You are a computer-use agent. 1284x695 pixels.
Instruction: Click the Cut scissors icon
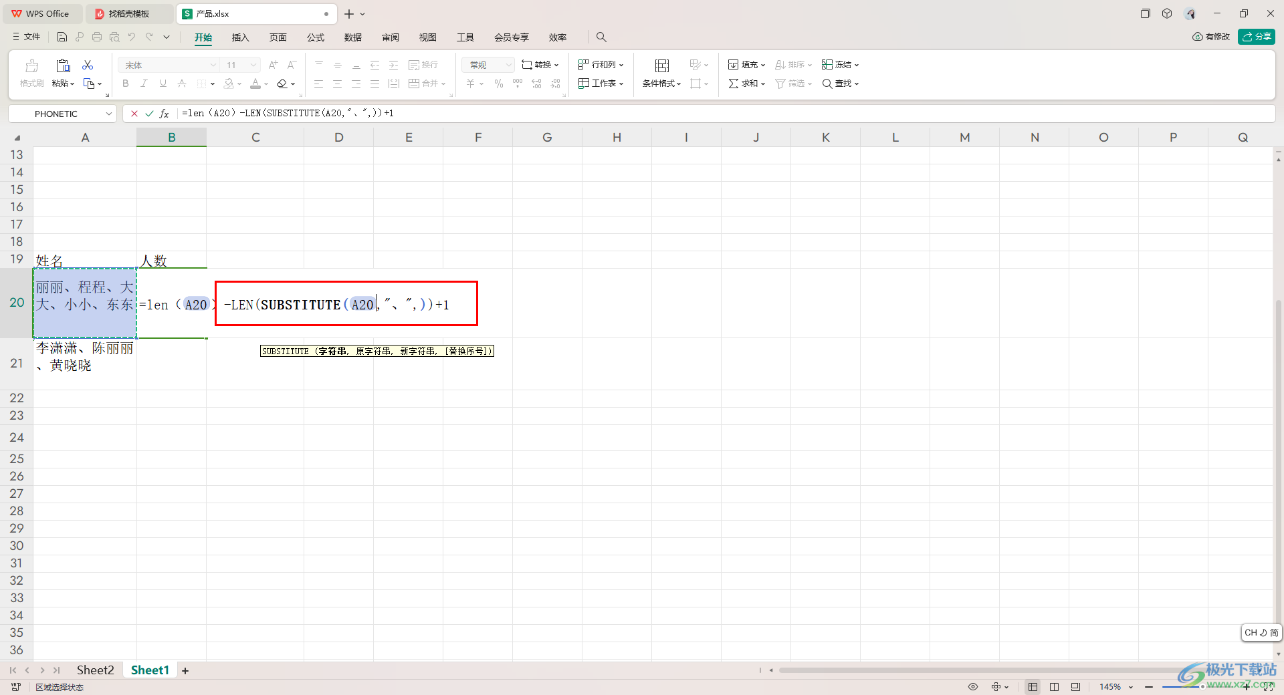[88, 65]
